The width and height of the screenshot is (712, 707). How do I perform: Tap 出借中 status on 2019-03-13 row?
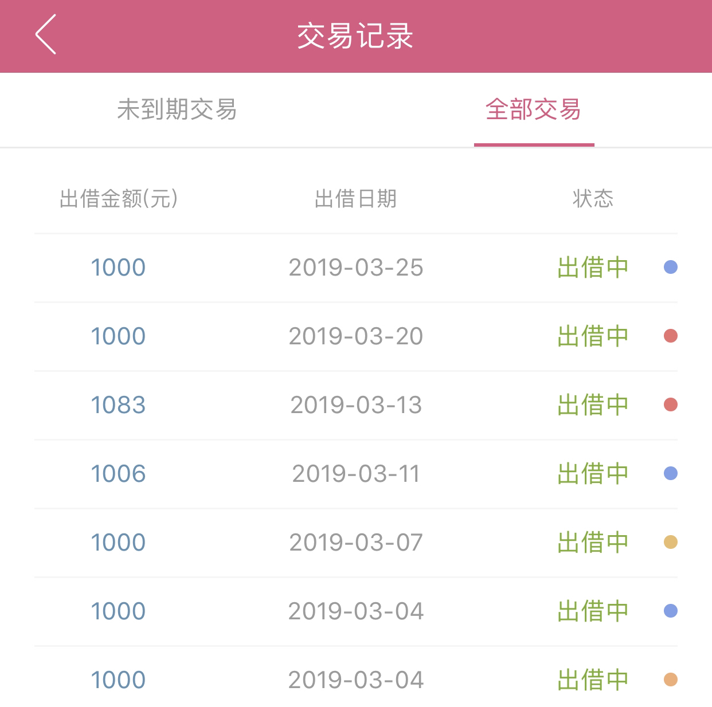tap(593, 405)
